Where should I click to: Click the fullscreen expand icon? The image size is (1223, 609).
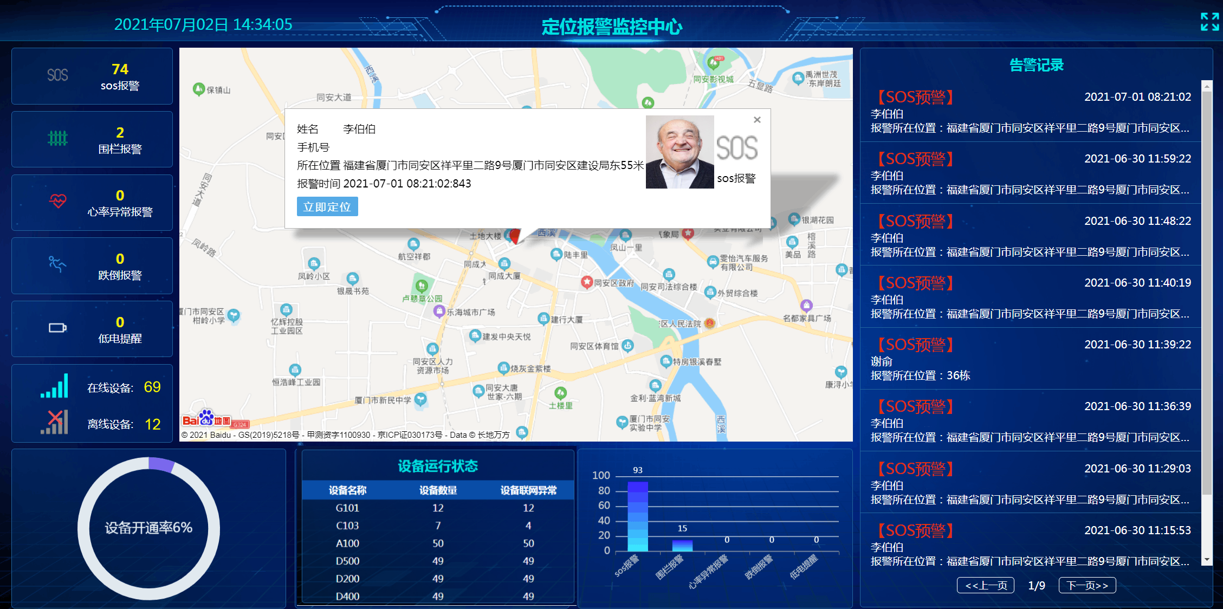point(1209,22)
